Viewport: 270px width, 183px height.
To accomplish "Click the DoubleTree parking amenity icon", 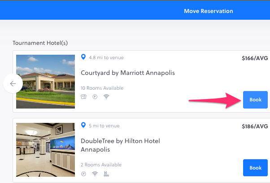I will (83, 174).
